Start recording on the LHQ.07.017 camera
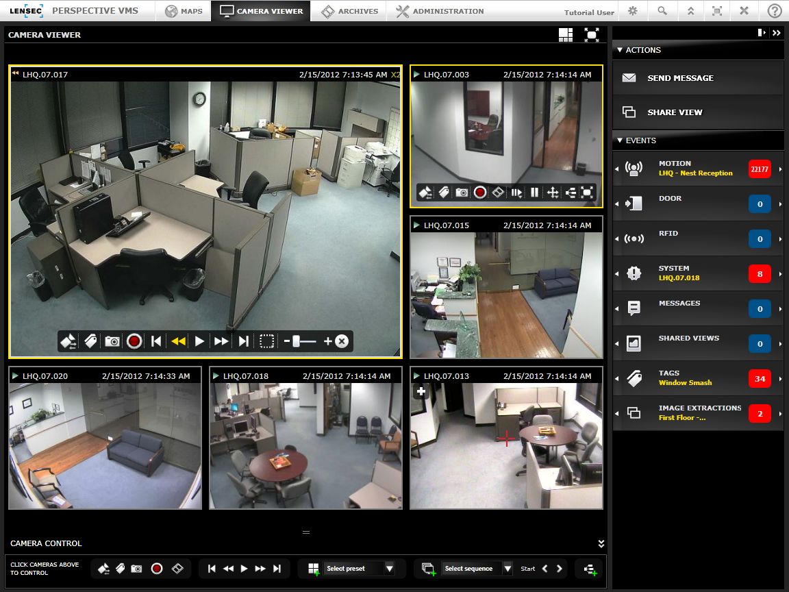The height and width of the screenshot is (592, 789). (134, 341)
